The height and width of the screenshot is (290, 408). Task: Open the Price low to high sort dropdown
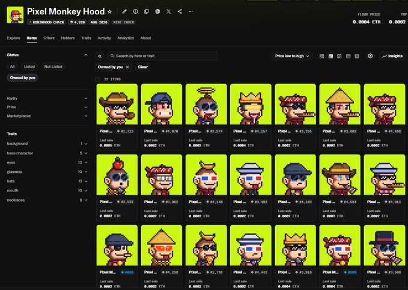click(x=291, y=56)
